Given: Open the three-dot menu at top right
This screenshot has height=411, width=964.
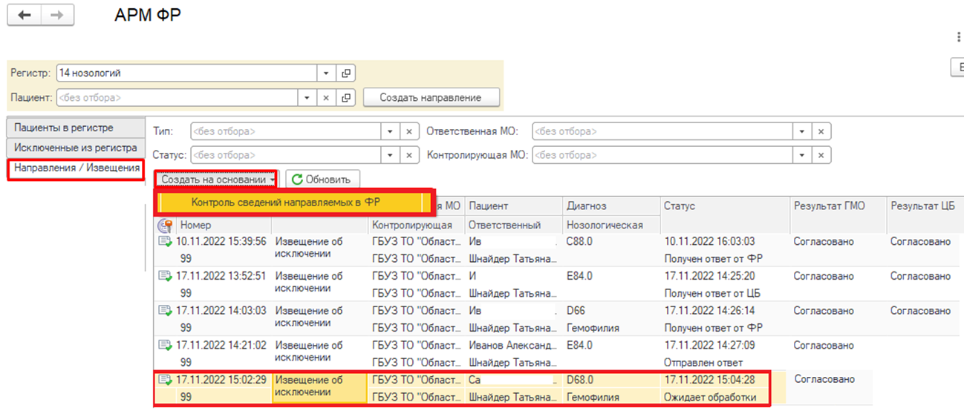Looking at the screenshot, I should coord(959,37).
